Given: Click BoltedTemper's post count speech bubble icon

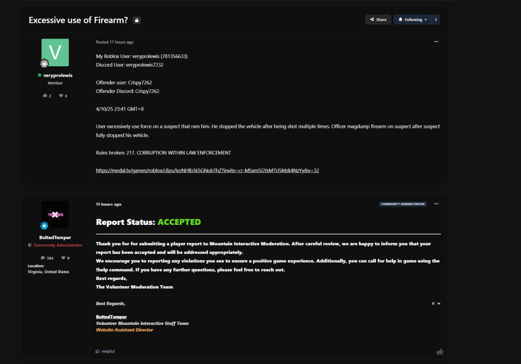Looking at the screenshot, I should pyautogui.click(x=43, y=258).
